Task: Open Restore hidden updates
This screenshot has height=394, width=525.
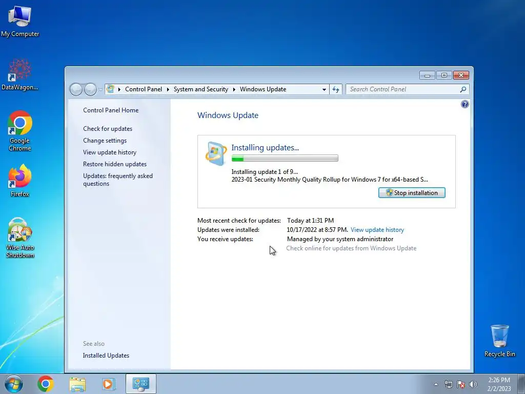Action: coord(115,164)
